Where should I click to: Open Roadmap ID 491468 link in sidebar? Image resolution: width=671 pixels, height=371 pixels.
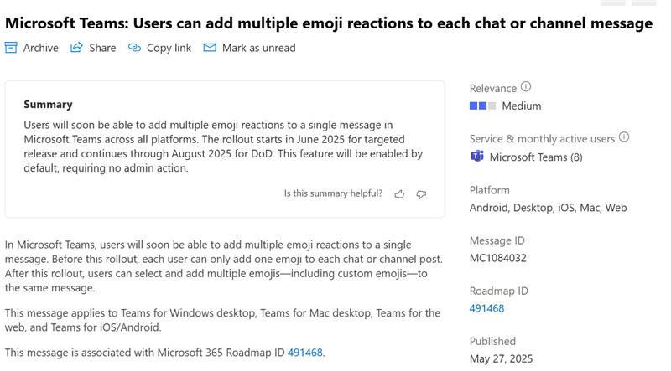tap(486, 308)
